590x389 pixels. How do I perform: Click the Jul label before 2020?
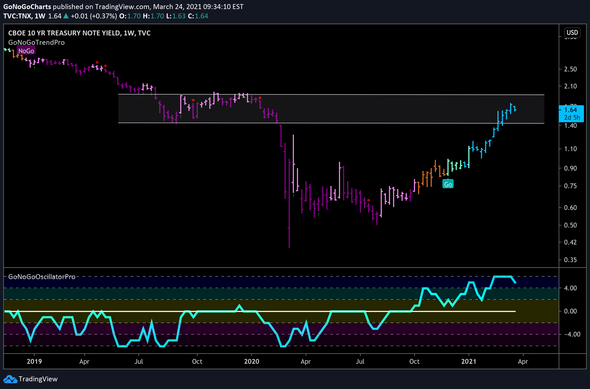[x=139, y=361]
